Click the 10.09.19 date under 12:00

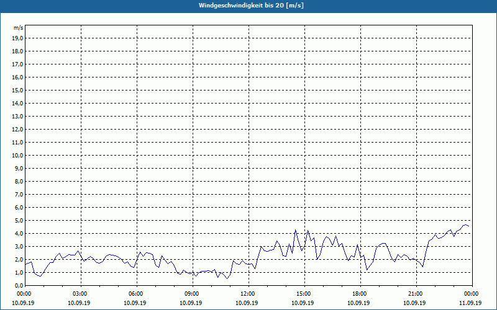click(x=247, y=303)
